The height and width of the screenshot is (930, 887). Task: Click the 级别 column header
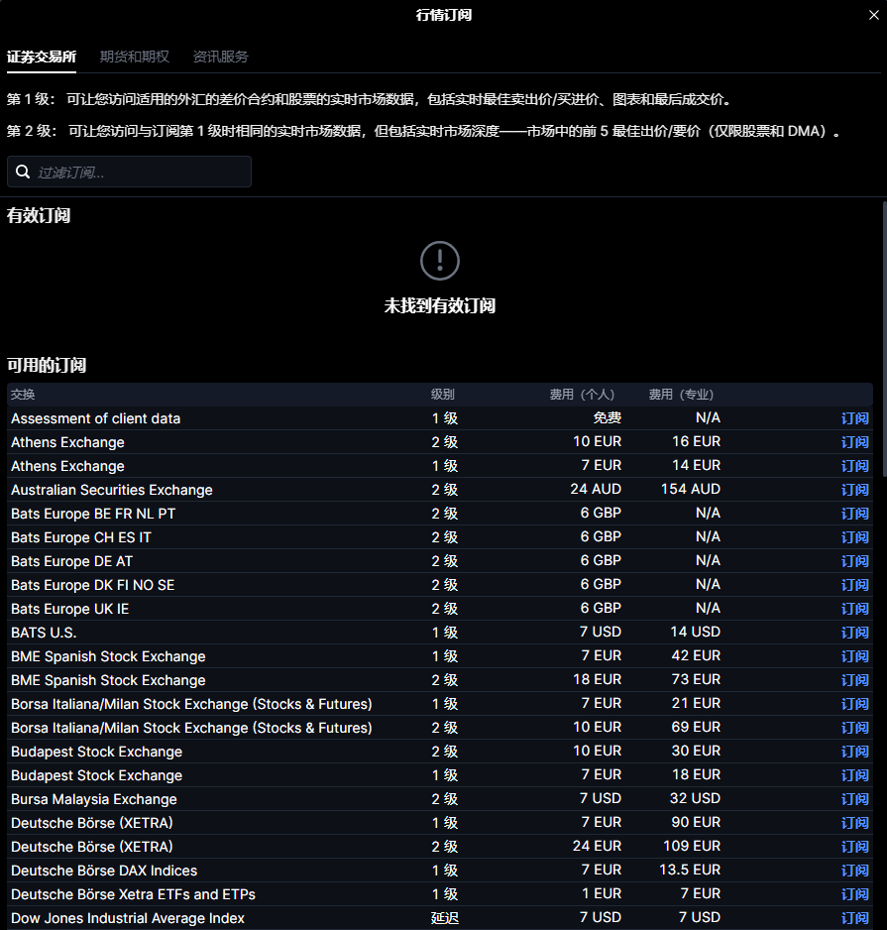[442, 395]
